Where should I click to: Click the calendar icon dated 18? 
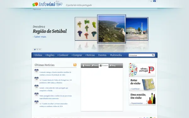coord(37,79)
